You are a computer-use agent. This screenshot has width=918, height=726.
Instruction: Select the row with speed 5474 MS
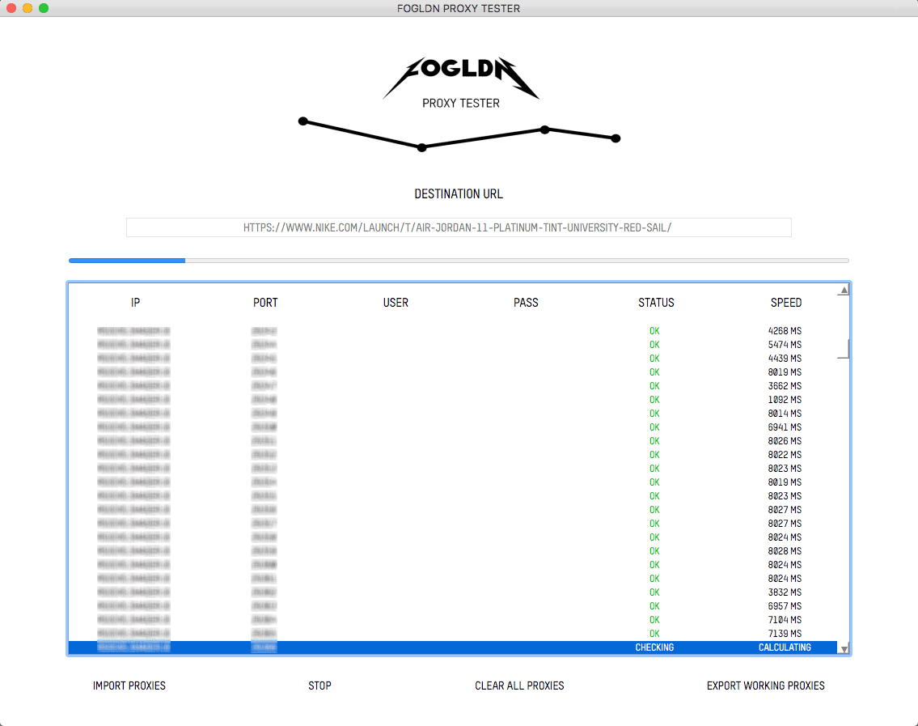453,345
